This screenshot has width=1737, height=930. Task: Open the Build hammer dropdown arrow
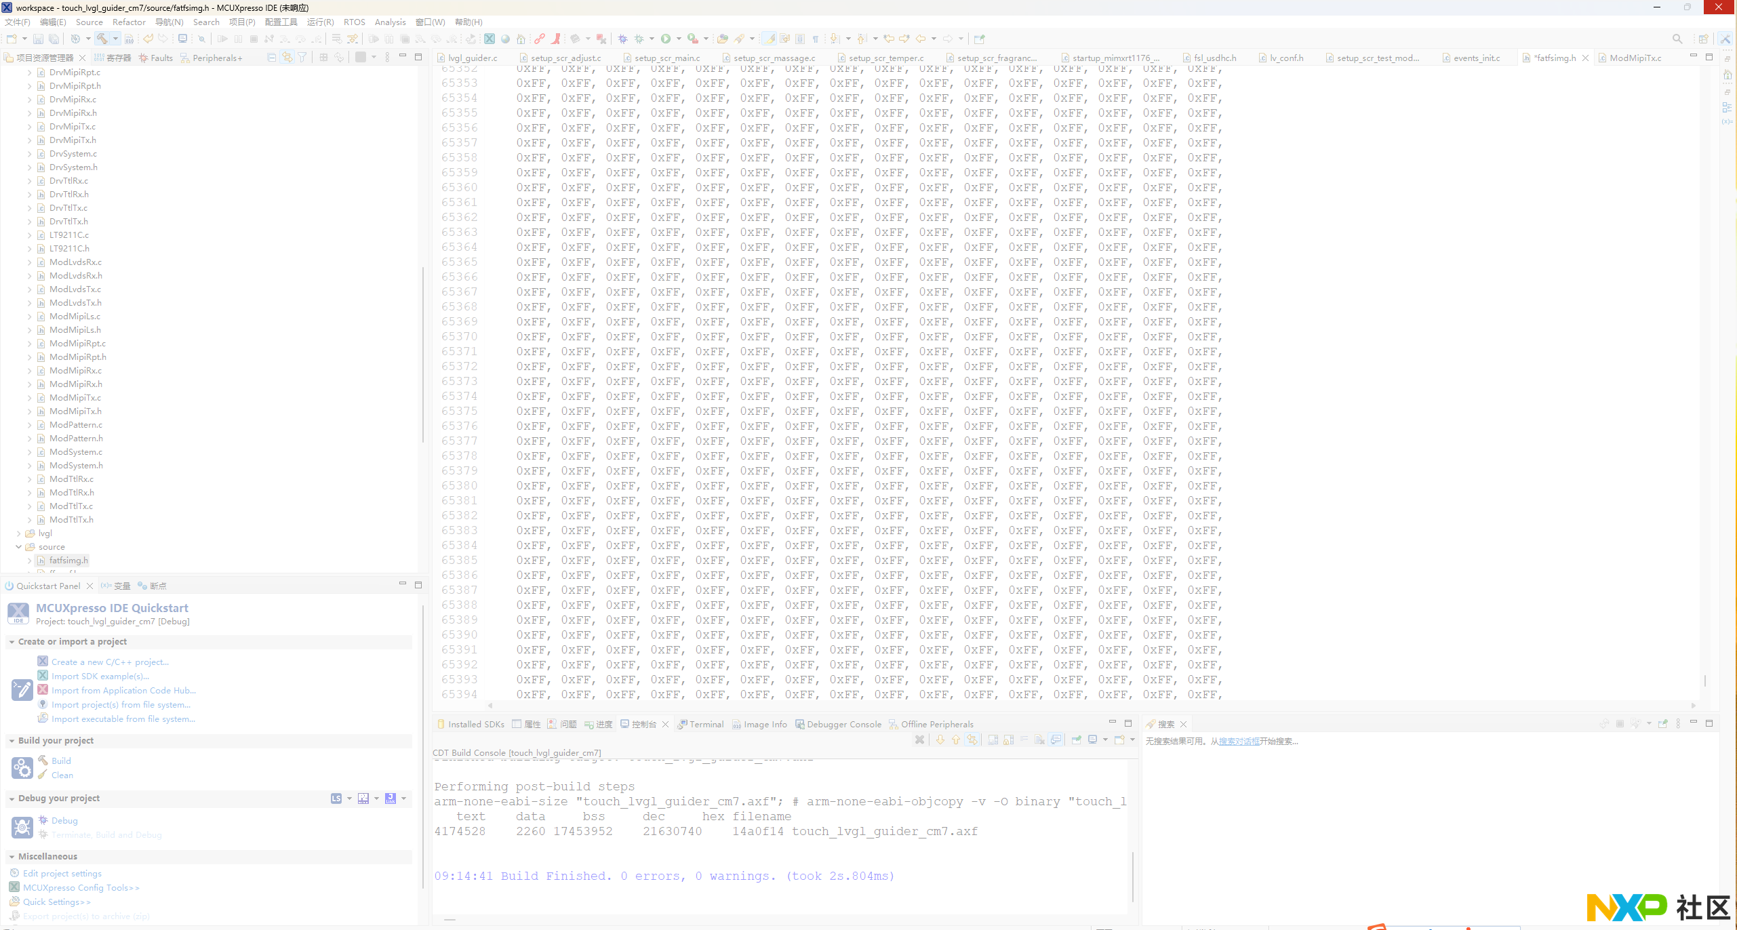(x=115, y=39)
